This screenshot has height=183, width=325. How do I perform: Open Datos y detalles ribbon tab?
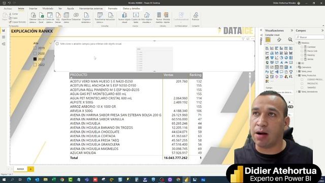coord(132,9)
